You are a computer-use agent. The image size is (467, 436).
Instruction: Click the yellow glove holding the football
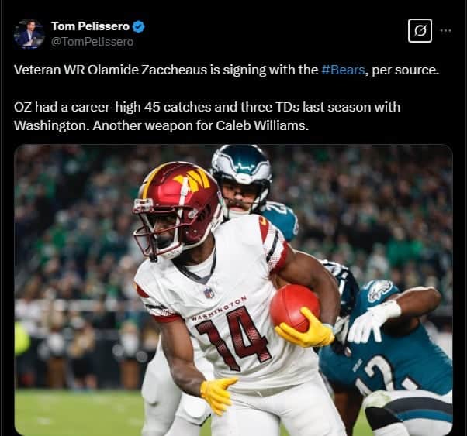304,328
